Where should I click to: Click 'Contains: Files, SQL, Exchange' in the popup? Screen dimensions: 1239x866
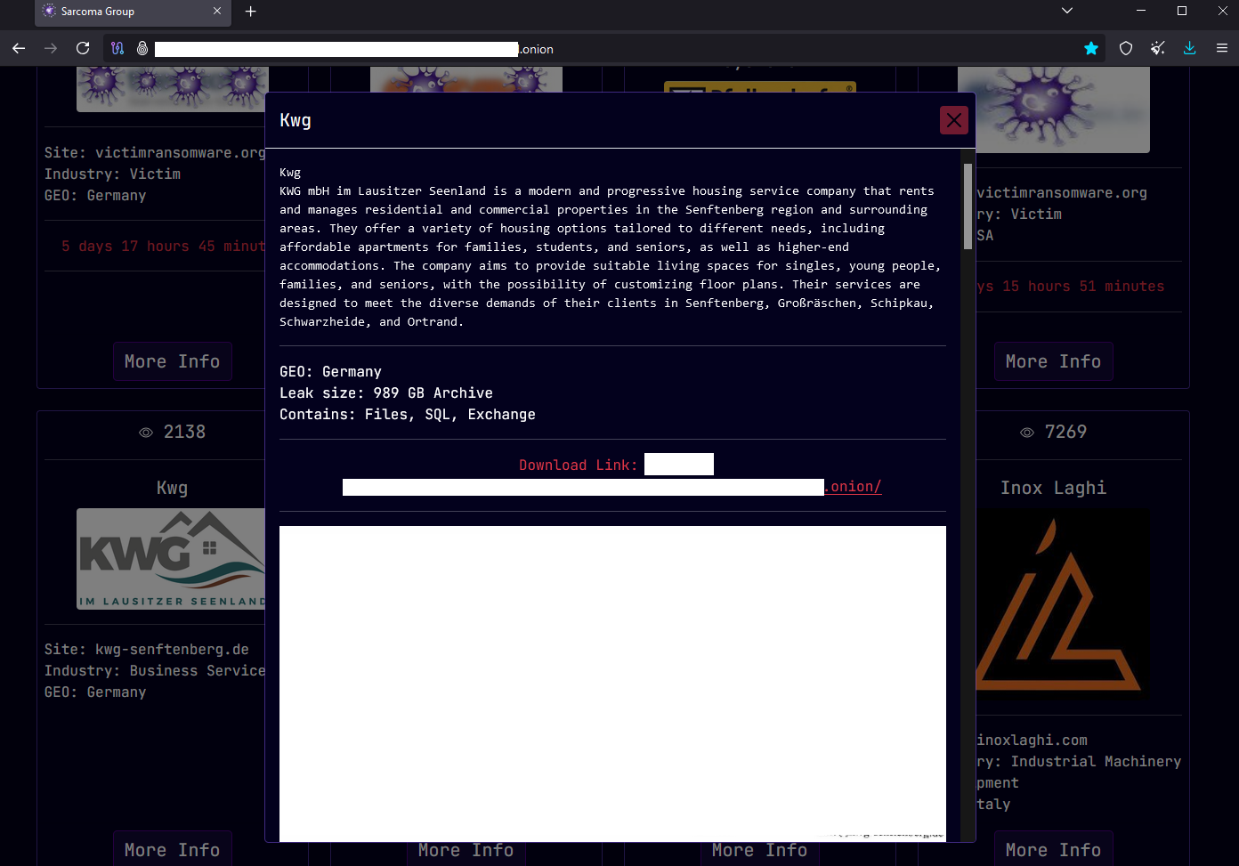[408, 415]
